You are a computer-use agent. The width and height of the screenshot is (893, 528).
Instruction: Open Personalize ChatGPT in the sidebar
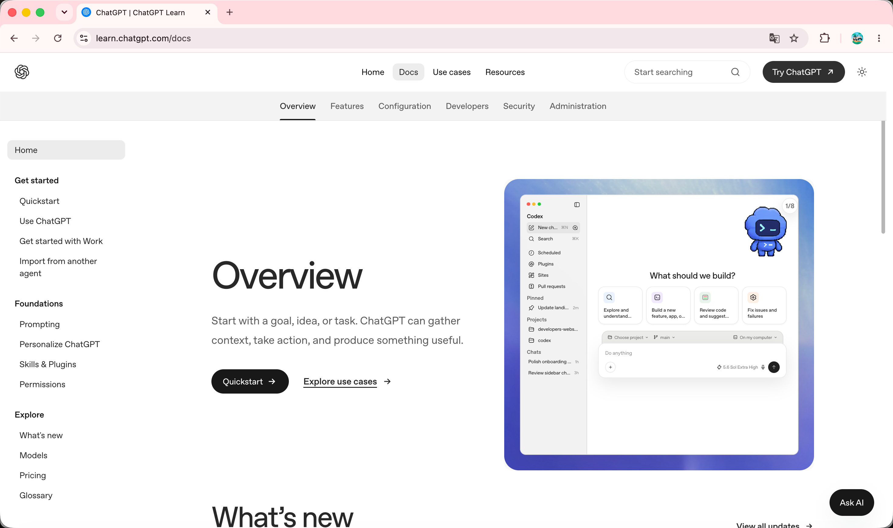click(x=60, y=344)
